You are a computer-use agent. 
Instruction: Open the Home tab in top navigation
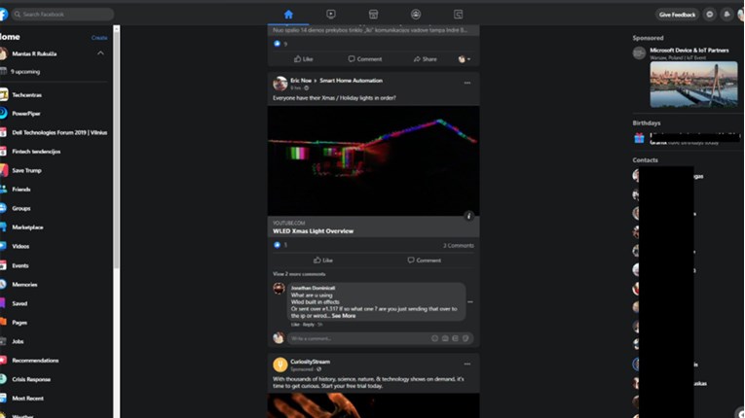288,15
